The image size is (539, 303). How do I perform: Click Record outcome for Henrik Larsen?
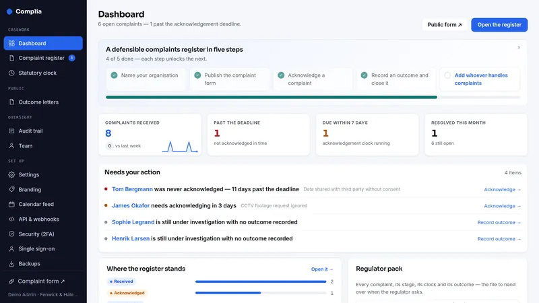(x=499, y=239)
